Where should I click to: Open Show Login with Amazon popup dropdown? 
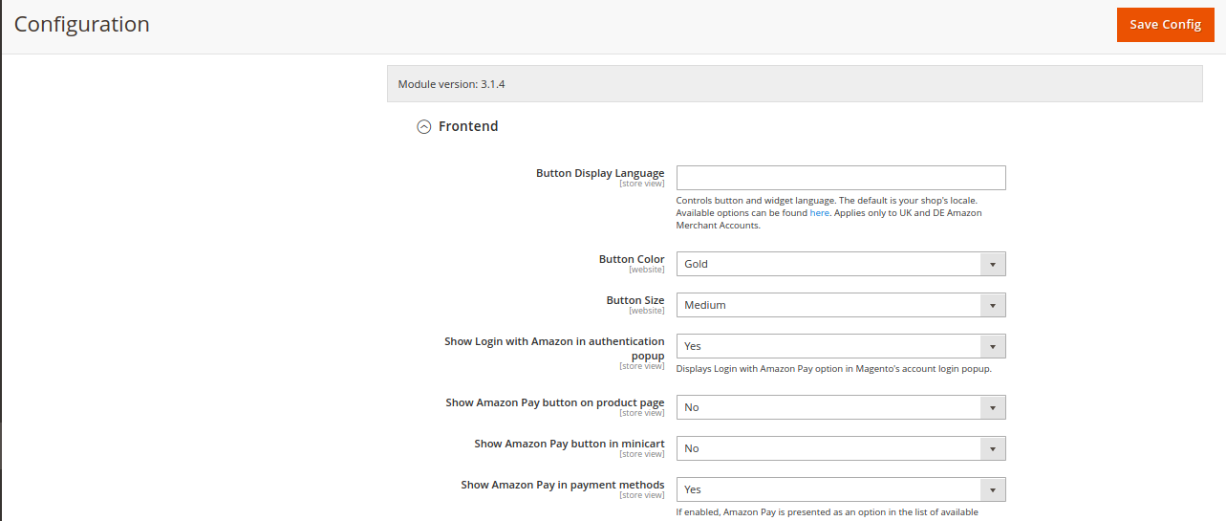(841, 346)
